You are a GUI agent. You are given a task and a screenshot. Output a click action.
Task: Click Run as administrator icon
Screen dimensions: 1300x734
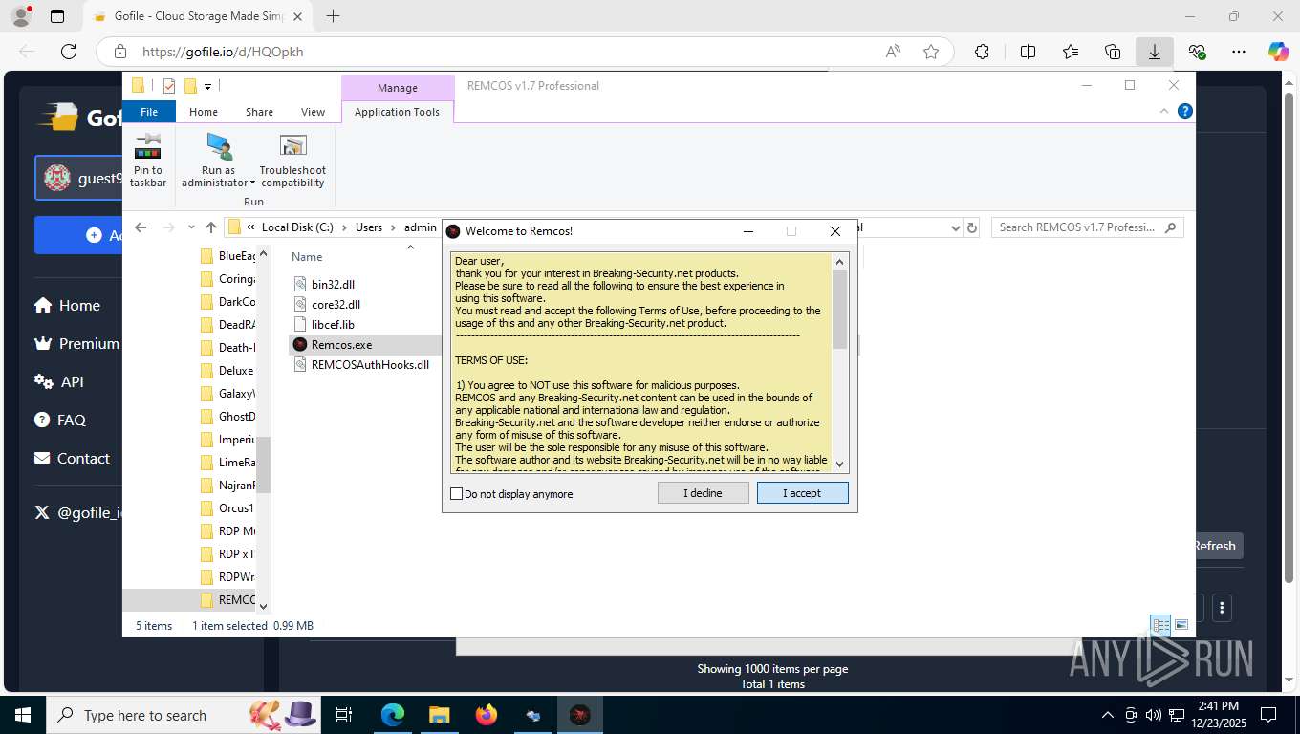click(218, 145)
